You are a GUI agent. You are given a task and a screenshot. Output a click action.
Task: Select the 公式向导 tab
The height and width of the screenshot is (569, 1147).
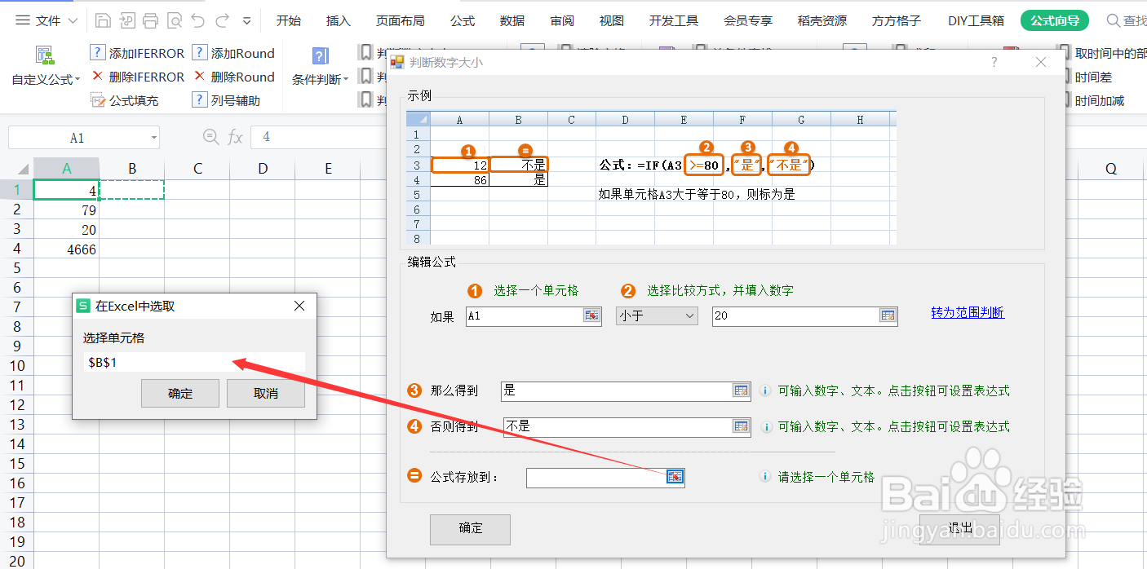(1054, 20)
